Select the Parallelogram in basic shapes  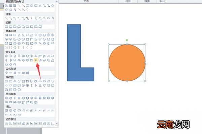click(x=28, y=35)
